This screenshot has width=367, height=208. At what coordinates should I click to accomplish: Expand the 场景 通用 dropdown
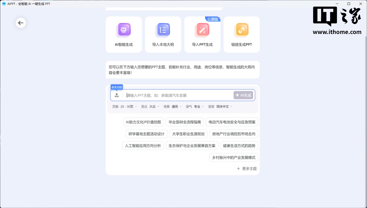[x=177, y=107]
